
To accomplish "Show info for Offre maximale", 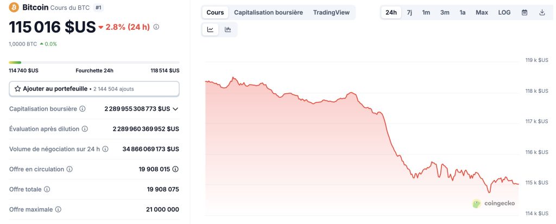I will [58, 209].
